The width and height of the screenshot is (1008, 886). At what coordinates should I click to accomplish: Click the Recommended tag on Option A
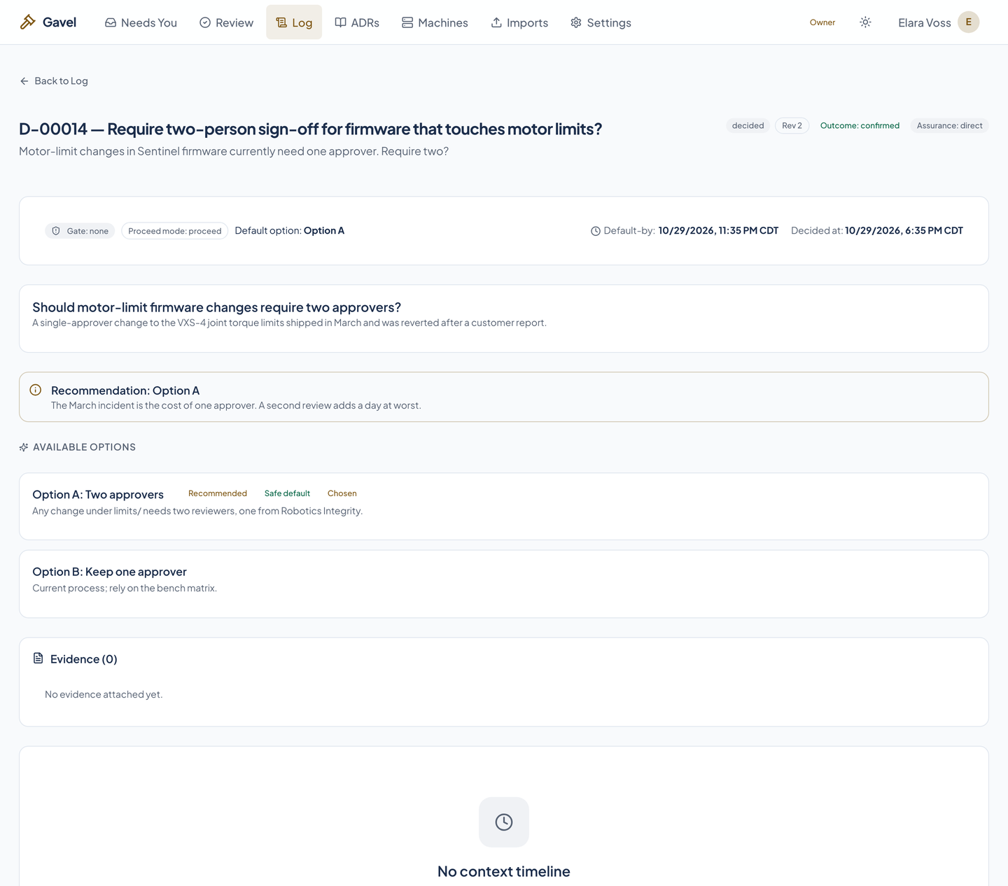tap(218, 493)
